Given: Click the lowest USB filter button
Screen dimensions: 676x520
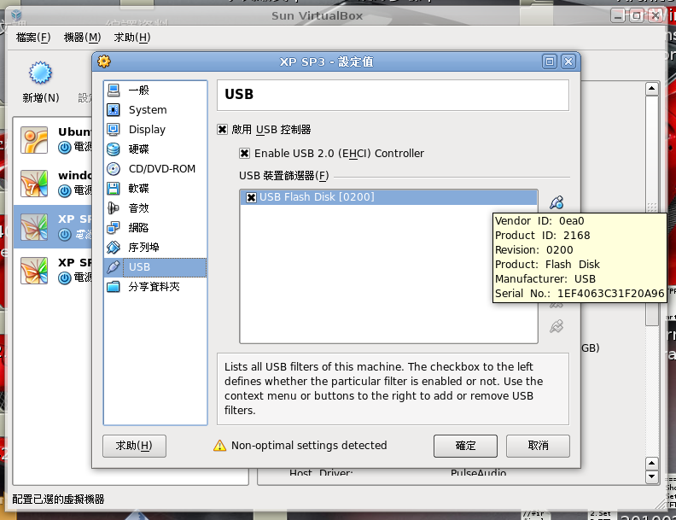Looking at the screenshot, I should pos(557,326).
